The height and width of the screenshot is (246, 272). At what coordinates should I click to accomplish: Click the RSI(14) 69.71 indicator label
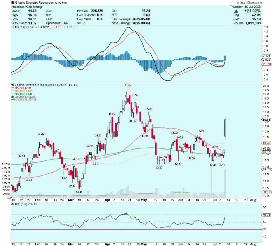pyautogui.click(x=26, y=204)
